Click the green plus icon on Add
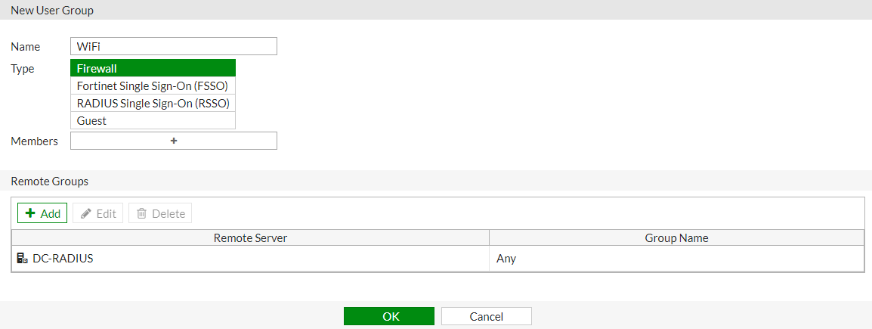 [30, 213]
